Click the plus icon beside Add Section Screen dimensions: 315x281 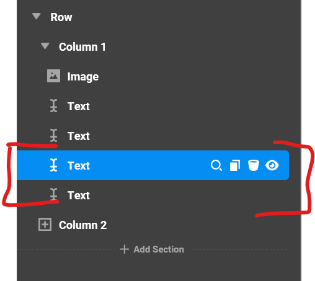tap(124, 249)
